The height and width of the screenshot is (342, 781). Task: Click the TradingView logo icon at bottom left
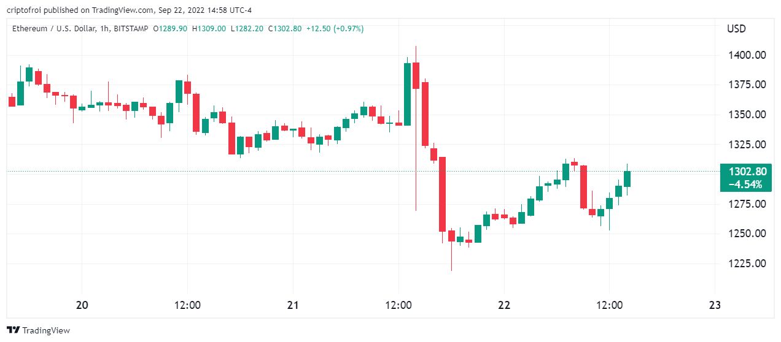[13, 330]
